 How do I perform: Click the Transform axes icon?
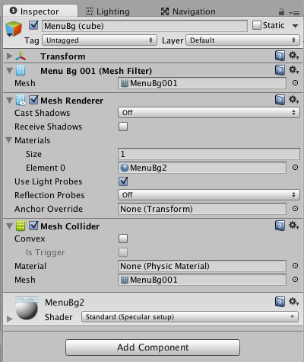(x=21, y=56)
